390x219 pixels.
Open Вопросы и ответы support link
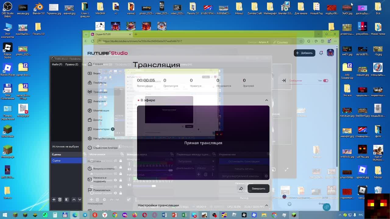[x=101, y=169]
